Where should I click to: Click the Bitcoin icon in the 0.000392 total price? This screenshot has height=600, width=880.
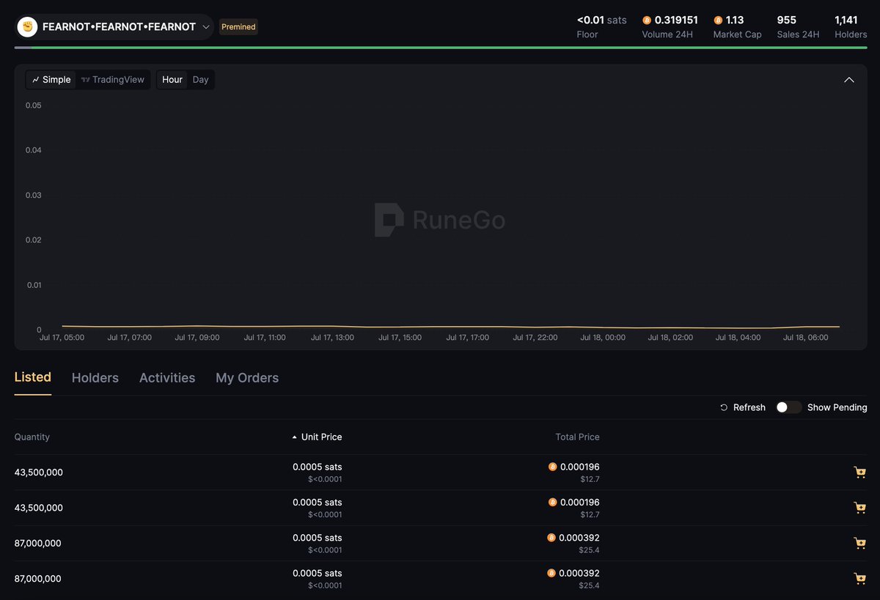pos(552,537)
